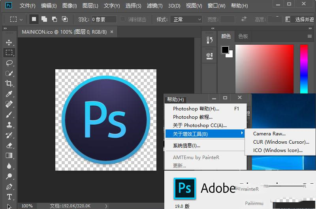Click the Intersect with Selection icon
Viewport: 316px width, 209px height.
(x=65, y=19)
